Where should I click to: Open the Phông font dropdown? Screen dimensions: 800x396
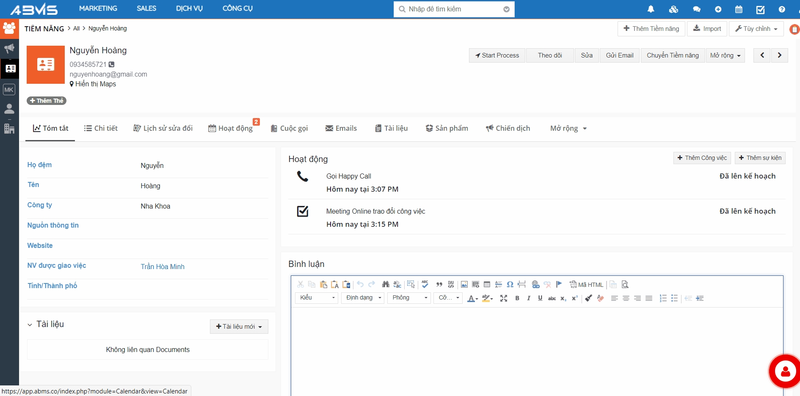click(x=409, y=298)
